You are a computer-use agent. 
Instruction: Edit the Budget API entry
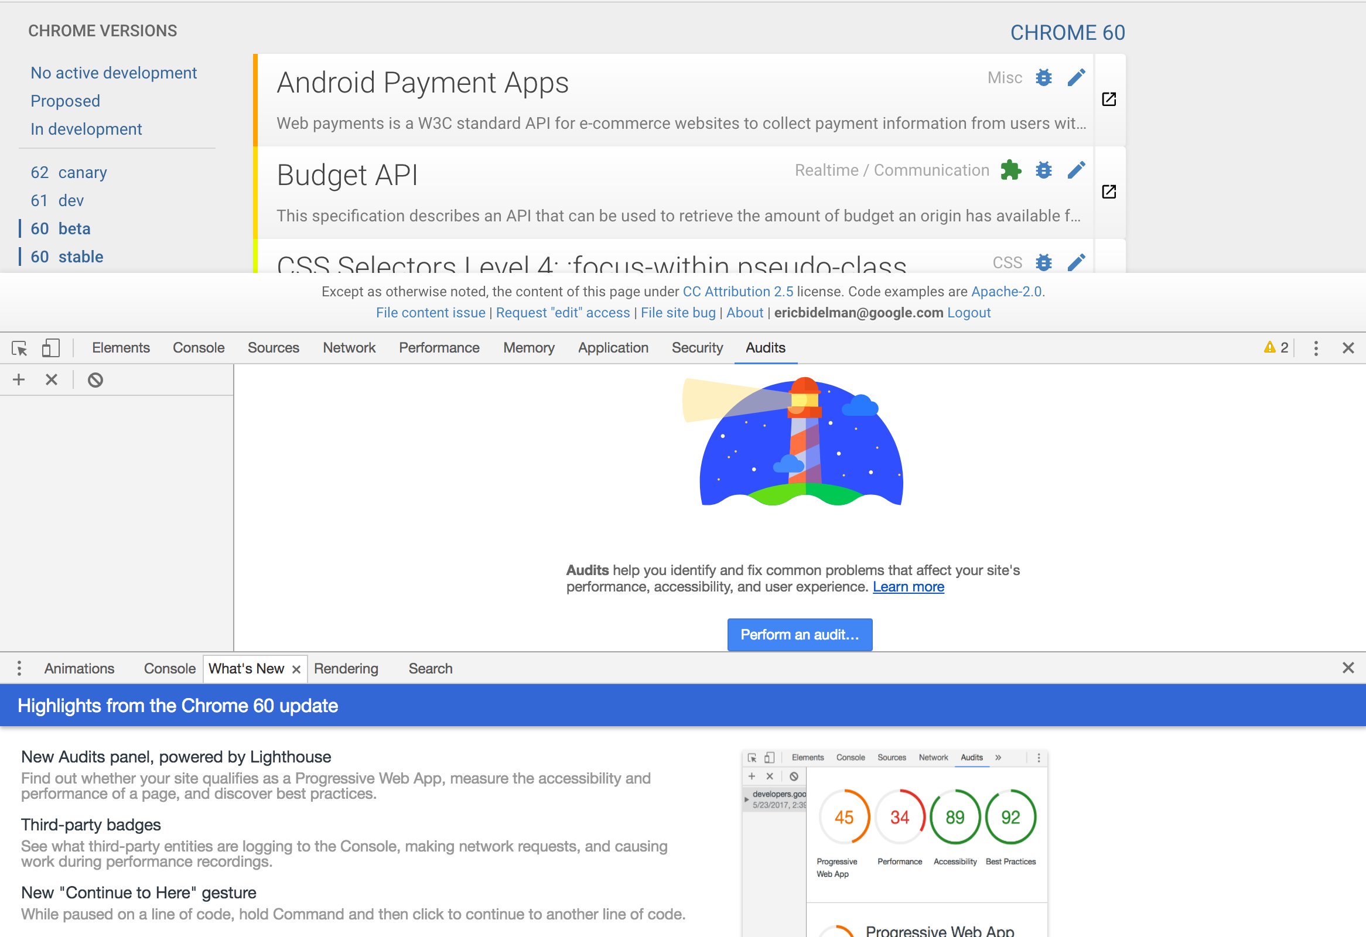click(1076, 170)
